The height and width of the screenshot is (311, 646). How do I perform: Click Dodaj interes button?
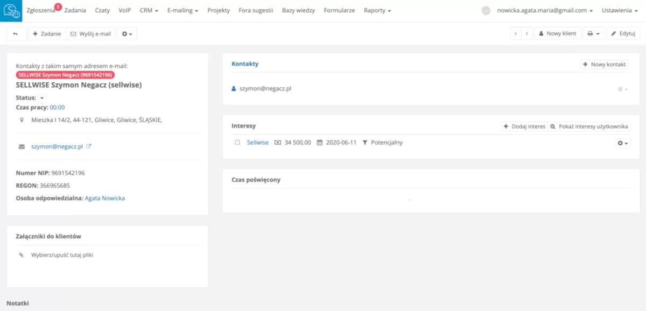524,126
